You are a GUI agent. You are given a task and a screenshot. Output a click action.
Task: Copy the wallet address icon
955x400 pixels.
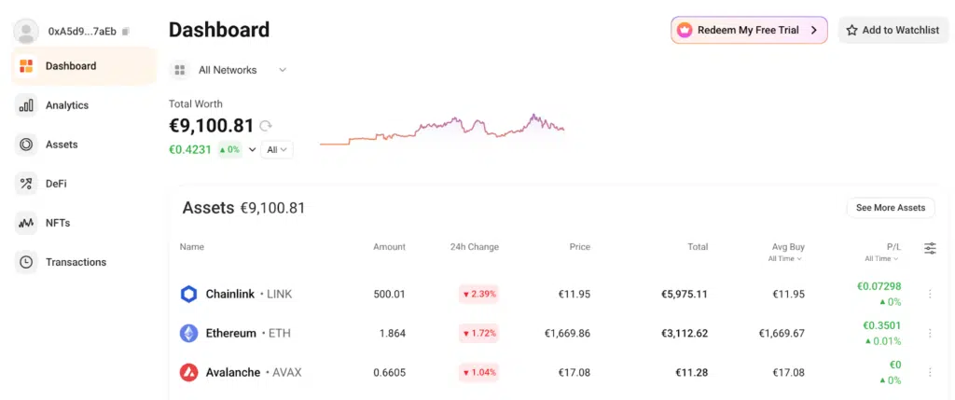coord(126,32)
